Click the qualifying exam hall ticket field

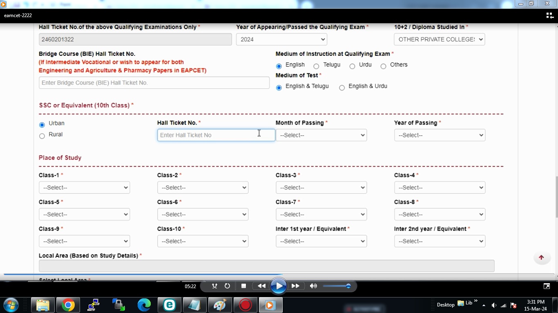click(x=135, y=40)
